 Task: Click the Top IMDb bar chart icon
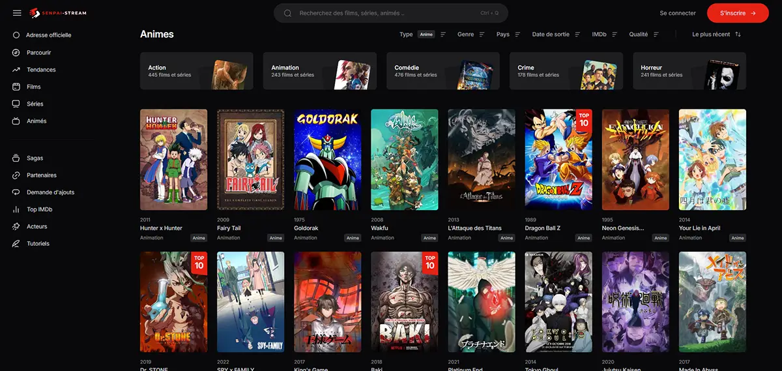[16, 209]
